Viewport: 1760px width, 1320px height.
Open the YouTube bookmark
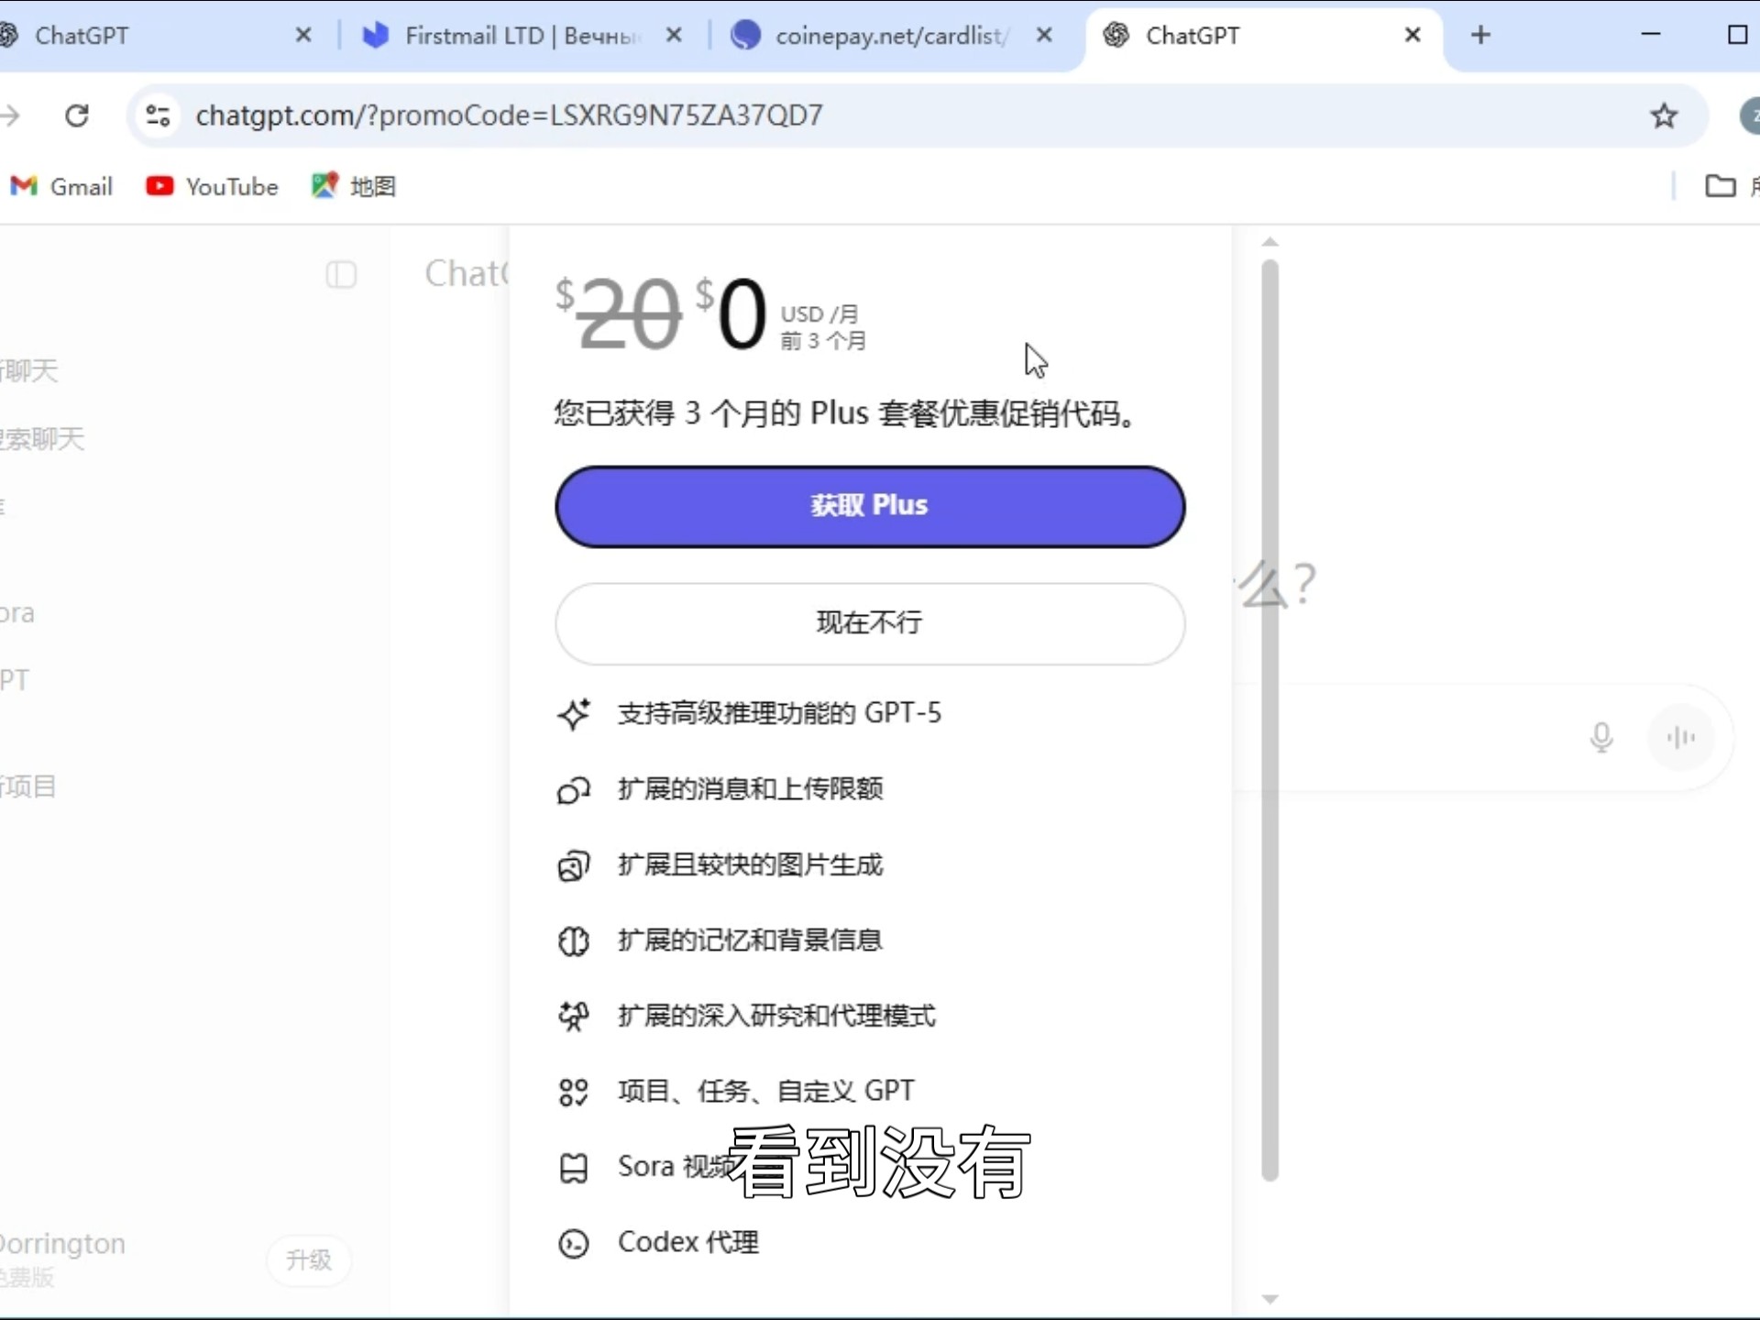213,186
